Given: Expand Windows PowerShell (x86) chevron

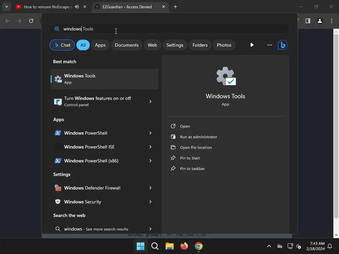Looking at the screenshot, I should pos(151,161).
